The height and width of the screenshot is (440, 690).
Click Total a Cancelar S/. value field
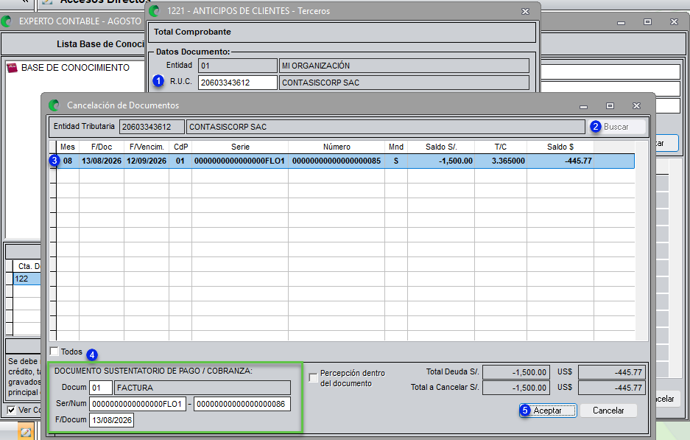coord(515,388)
